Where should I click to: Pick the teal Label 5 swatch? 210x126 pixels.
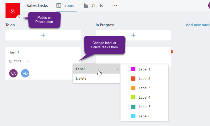pyautogui.click(x=133, y=107)
